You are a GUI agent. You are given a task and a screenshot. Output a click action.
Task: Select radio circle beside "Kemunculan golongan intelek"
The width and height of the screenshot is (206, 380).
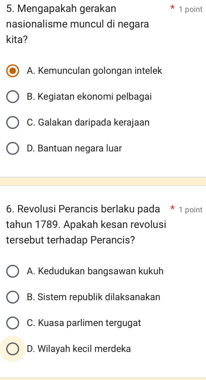pos(13,71)
